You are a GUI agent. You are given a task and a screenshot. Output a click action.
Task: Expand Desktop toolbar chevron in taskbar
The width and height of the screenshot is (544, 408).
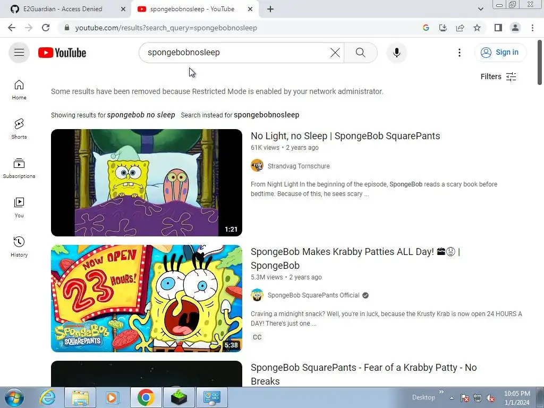click(441, 392)
